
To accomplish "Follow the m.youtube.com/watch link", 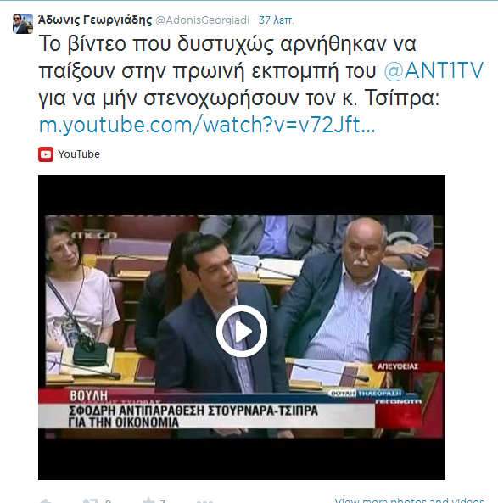I will click(x=207, y=125).
